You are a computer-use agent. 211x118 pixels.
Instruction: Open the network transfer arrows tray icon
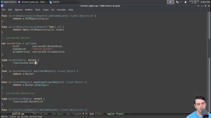point(177,2)
